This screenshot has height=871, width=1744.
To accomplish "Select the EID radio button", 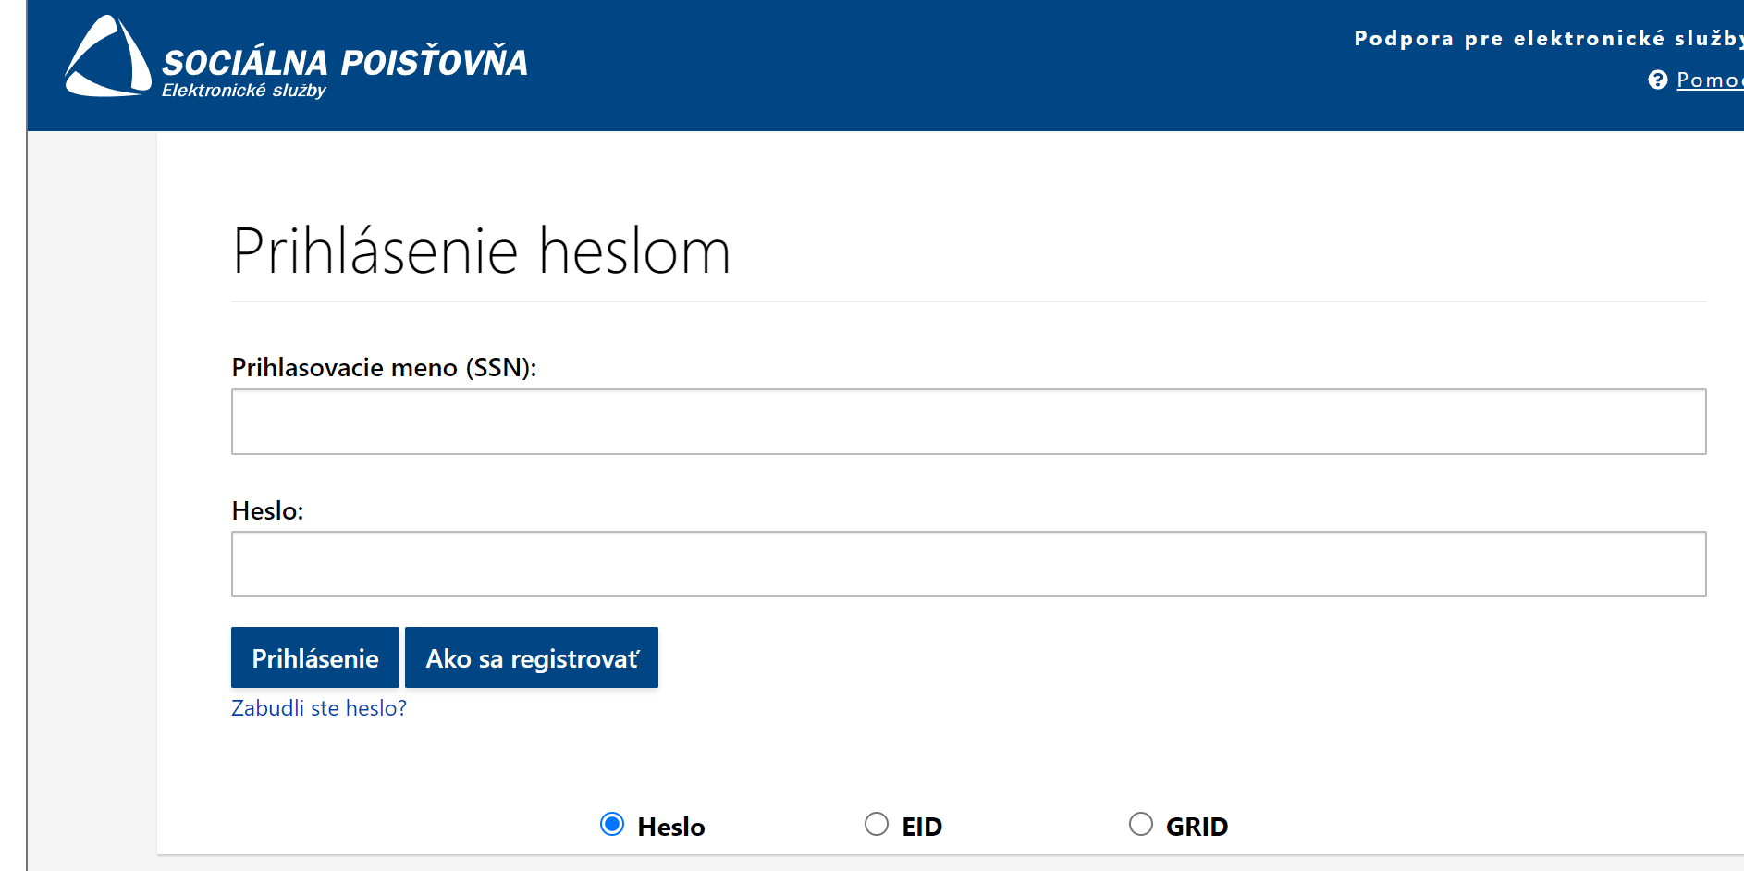I will (877, 824).
